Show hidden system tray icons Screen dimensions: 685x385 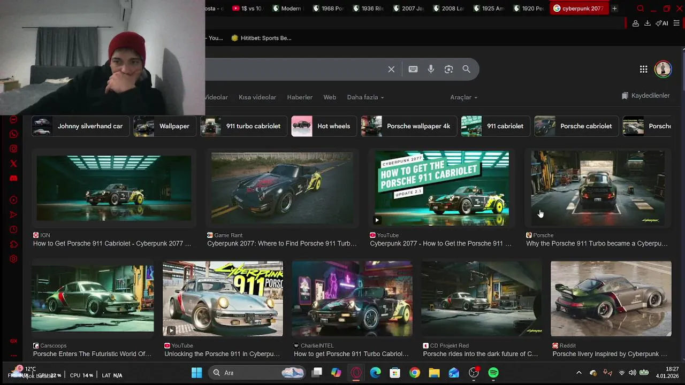[x=579, y=373]
